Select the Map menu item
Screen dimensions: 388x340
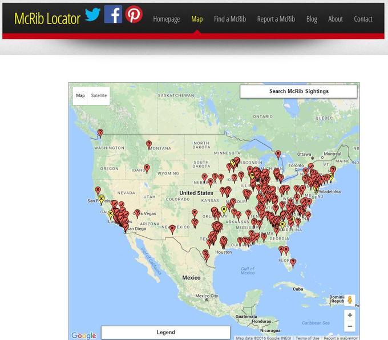coord(197,19)
